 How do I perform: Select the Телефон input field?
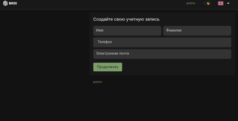pos(162,42)
